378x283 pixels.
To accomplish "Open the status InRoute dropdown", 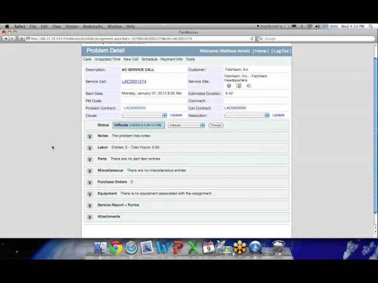I will click(x=186, y=125).
